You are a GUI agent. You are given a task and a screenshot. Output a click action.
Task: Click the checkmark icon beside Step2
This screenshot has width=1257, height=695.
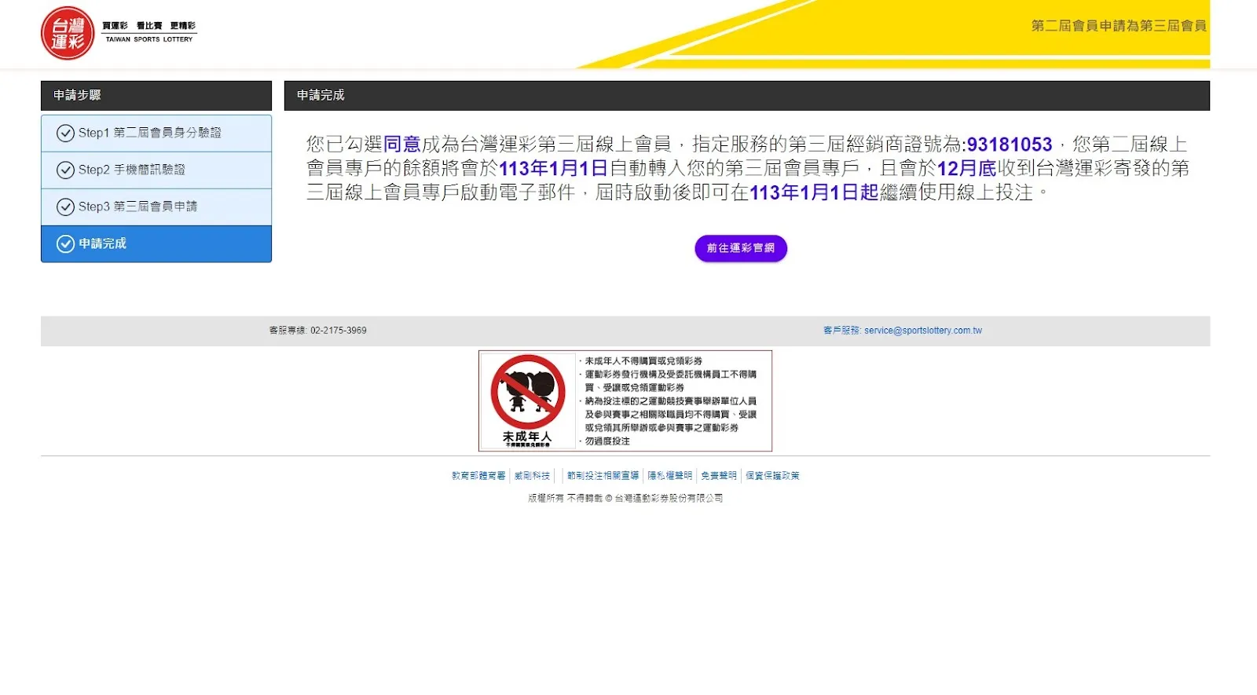pos(65,170)
